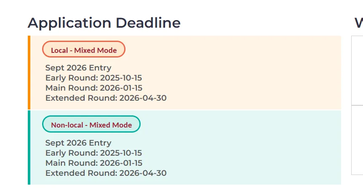This screenshot has height=193, width=363.
Task: Click Non-local section's Extended Round line
Action: pyautogui.click(x=106, y=173)
